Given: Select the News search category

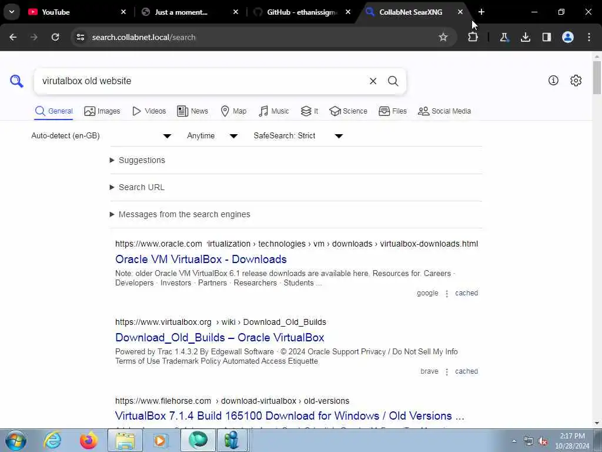Looking at the screenshot, I should coord(192,111).
